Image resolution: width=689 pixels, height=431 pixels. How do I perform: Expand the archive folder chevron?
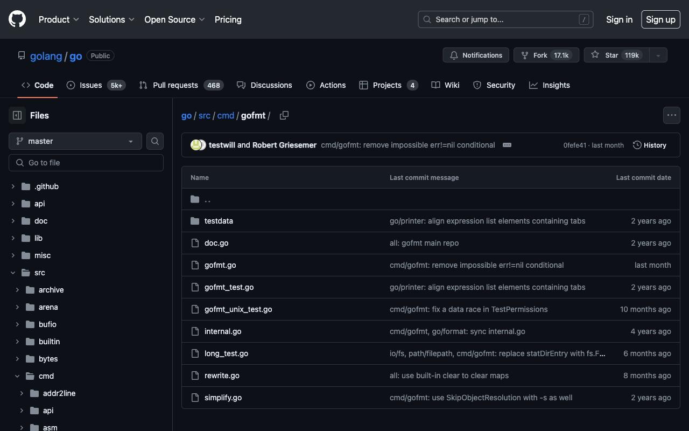[x=17, y=290]
